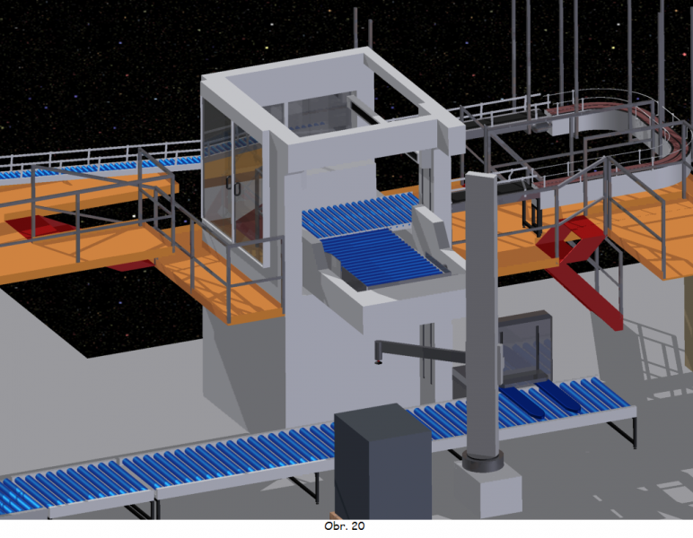Select the horizontal gray arm with red tip
The width and height of the screenshot is (693, 538).
tap(420, 351)
